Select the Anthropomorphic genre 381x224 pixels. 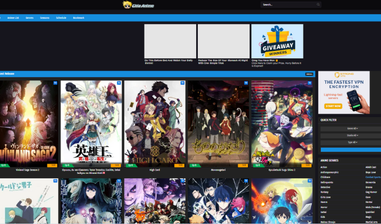click(x=329, y=172)
